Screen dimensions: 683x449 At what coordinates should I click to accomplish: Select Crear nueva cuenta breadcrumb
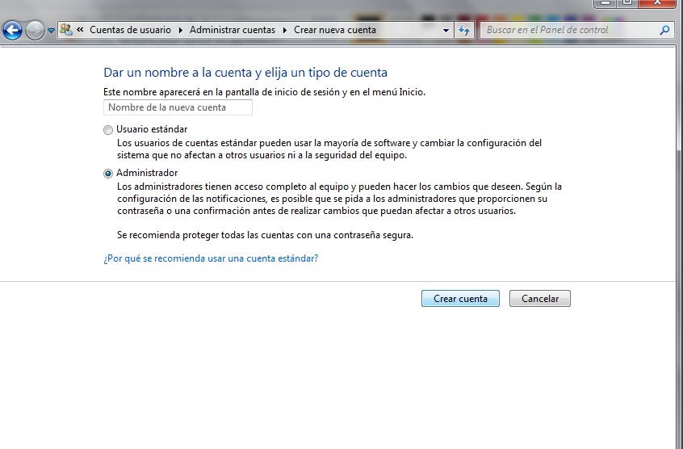(334, 30)
